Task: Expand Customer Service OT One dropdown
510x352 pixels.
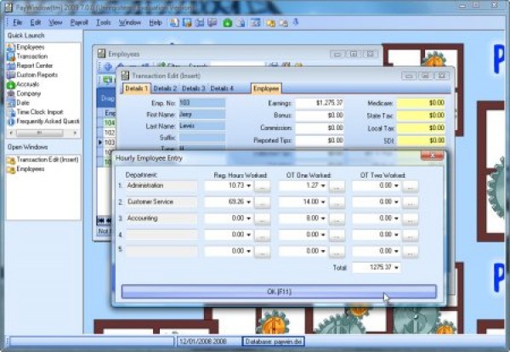Action: (x=323, y=202)
